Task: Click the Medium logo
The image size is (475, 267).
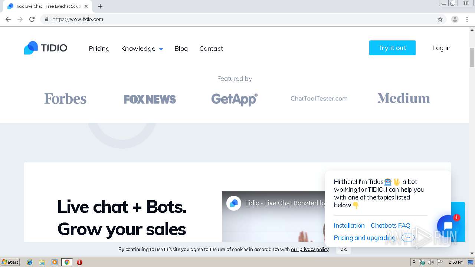Action: [x=404, y=98]
